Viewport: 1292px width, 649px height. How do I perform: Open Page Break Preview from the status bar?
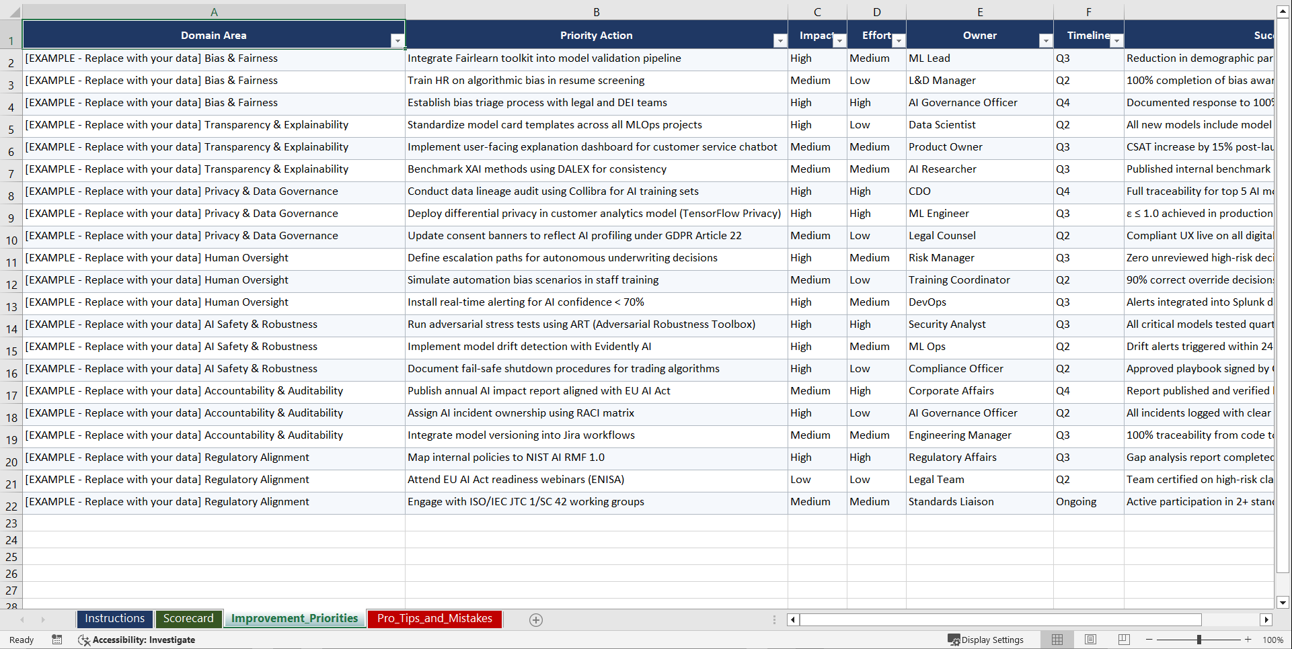coord(1123,640)
